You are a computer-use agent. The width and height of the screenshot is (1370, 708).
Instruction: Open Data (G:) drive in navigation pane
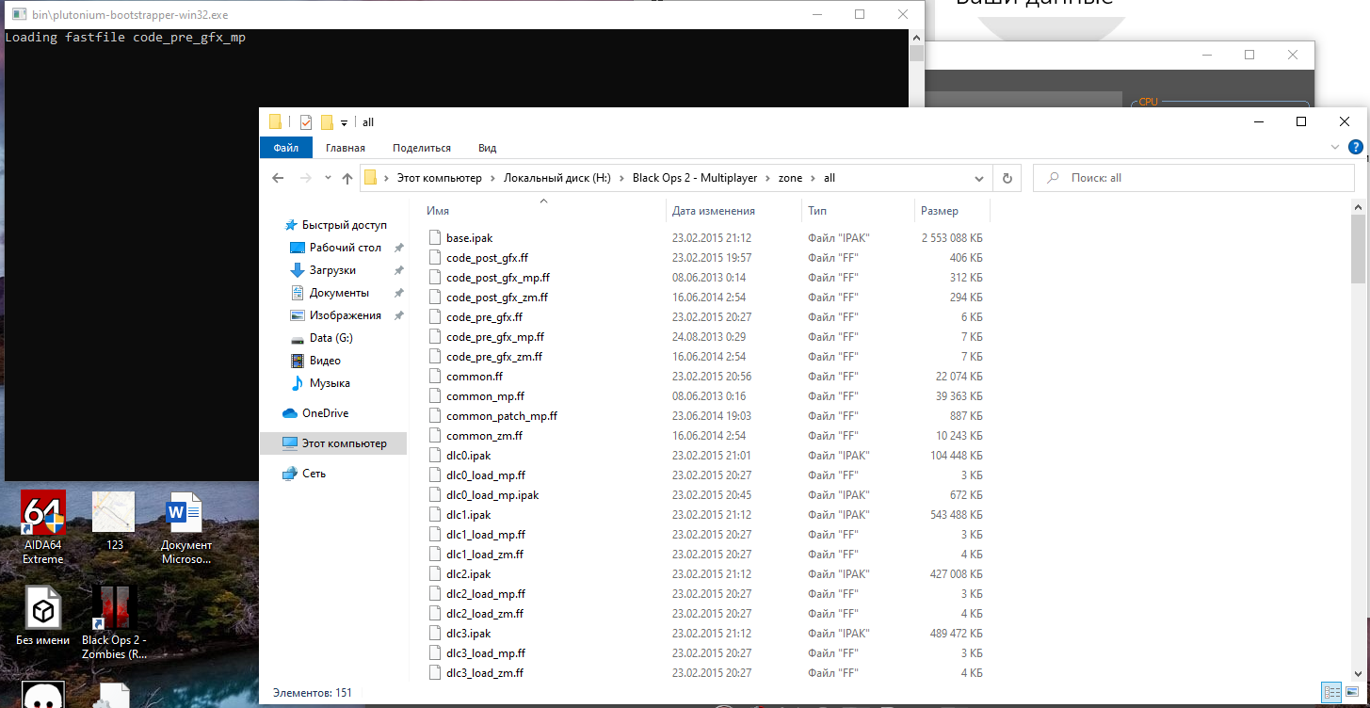click(x=330, y=338)
